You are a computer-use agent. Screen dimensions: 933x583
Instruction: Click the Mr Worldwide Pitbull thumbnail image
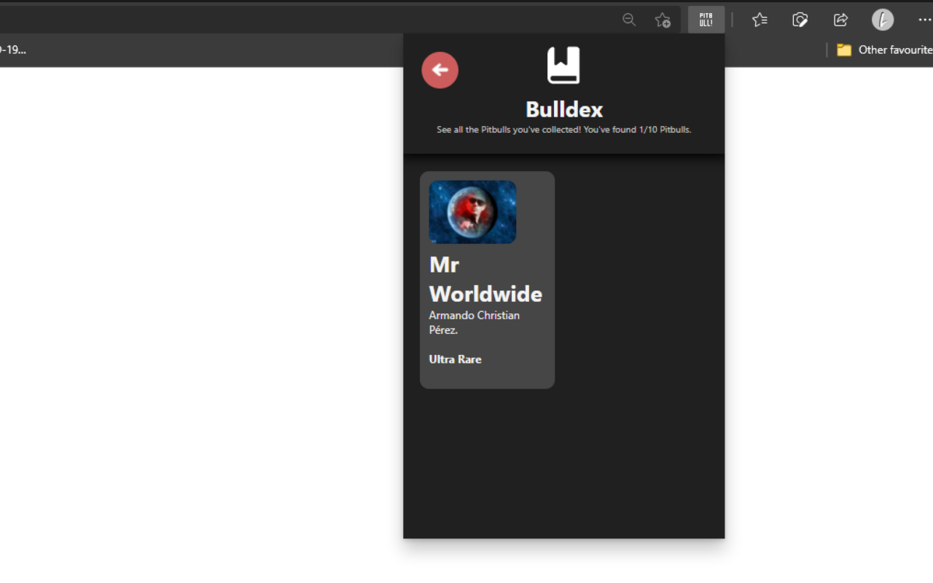pyautogui.click(x=472, y=212)
